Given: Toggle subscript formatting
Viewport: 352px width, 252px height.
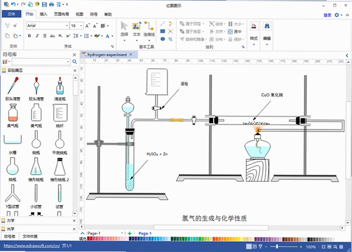Looking at the screenshot, I should click(x=60, y=36).
